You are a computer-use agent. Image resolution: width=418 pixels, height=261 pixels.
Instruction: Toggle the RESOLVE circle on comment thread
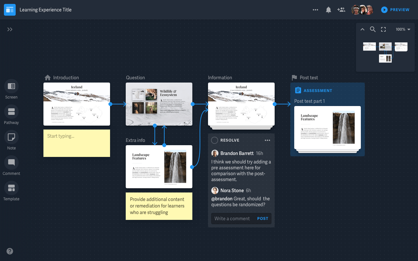(x=215, y=140)
